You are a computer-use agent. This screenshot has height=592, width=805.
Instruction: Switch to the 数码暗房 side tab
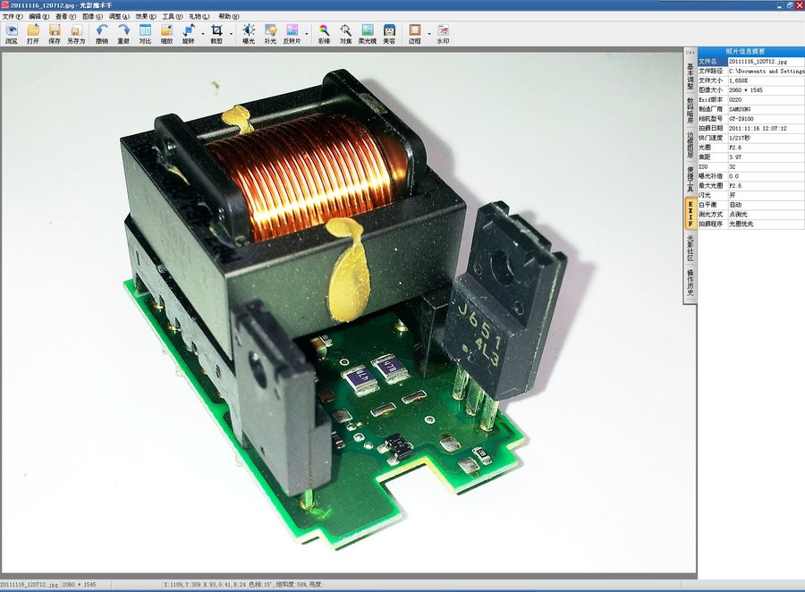[690, 112]
